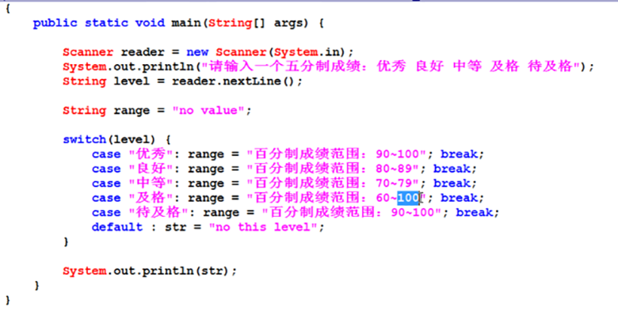Click 'break' on the 优秀 case line
The image size is (618, 315).
[459, 154]
